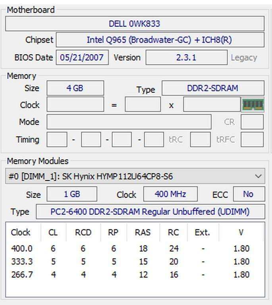Image resolution: width=272 pixels, height=305 pixels.
Task: Click the ECC value showing No
Action: point(248,194)
